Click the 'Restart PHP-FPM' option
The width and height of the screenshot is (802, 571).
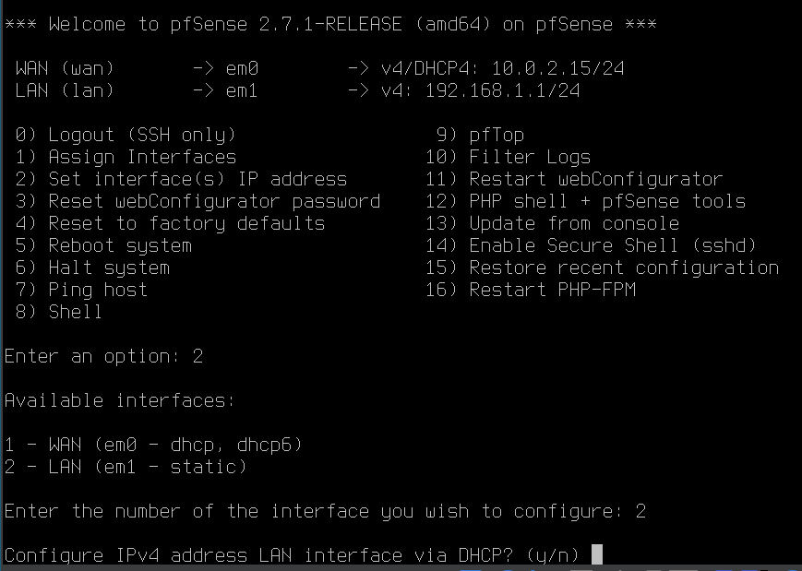(x=551, y=290)
